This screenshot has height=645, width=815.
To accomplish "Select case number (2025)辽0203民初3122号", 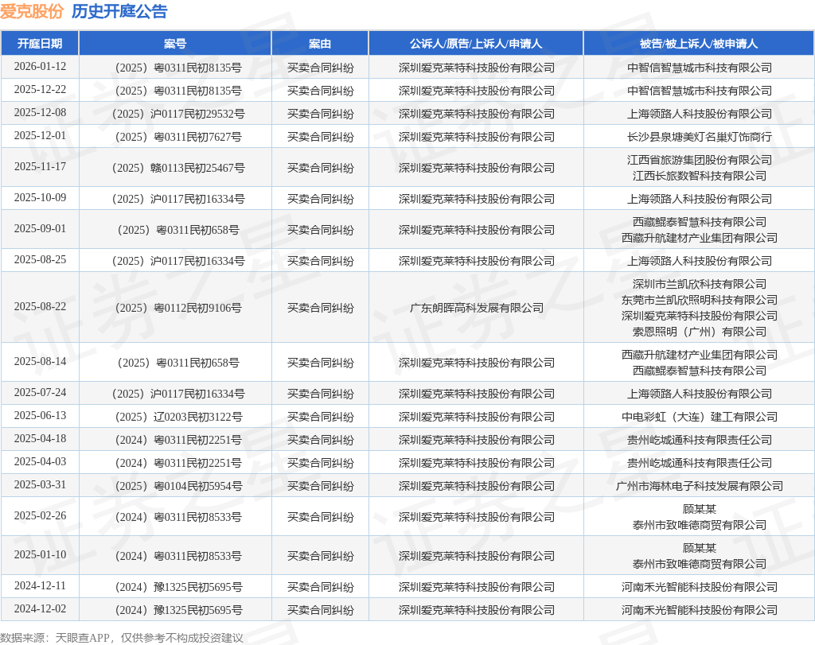I will pos(178,417).
